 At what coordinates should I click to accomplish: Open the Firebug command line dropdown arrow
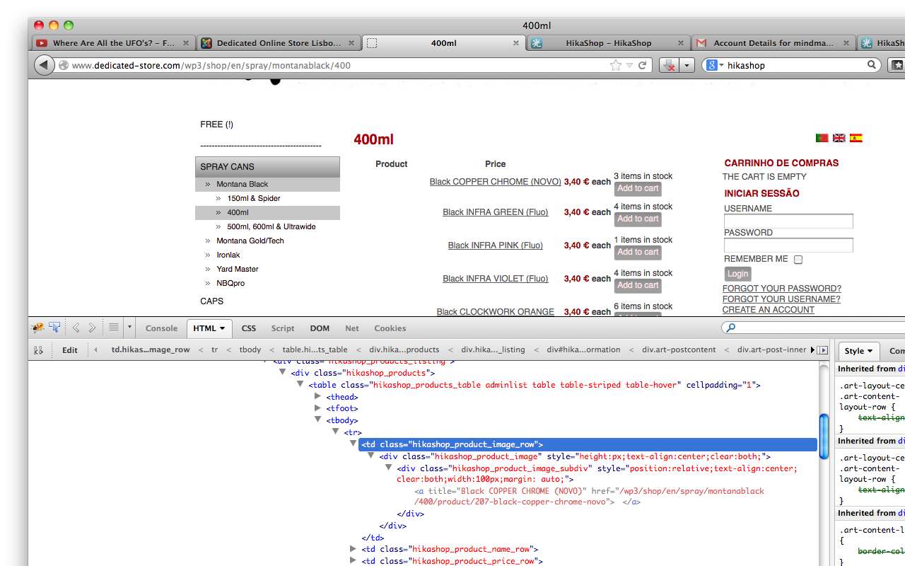[129, 328]
